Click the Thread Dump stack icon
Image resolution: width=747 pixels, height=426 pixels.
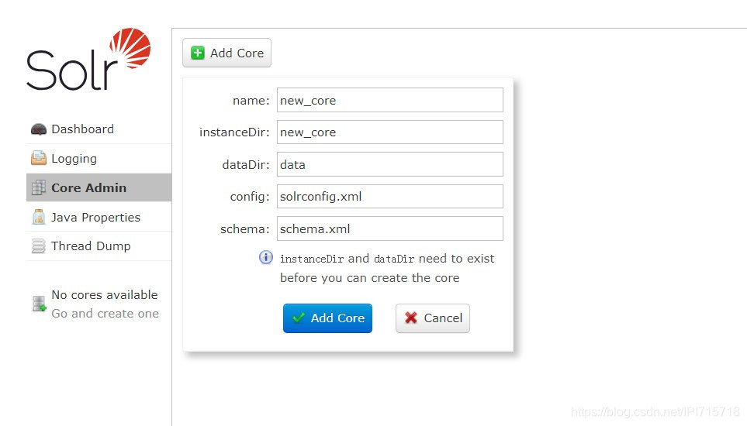pos(39,246)
